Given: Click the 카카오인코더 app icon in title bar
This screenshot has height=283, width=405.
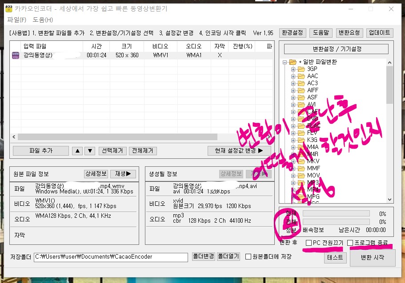Looking at the screenshot, I should click(x=9, y=9).
